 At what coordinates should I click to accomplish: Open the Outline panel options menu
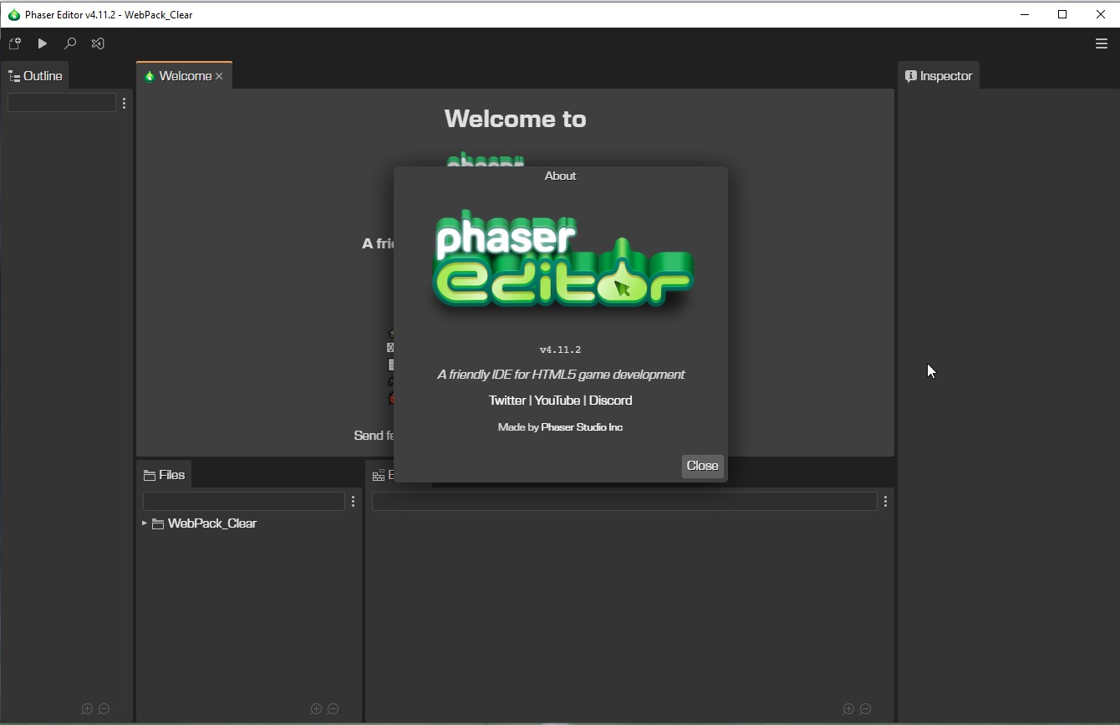pyautogui.click(x=124, y=103)
